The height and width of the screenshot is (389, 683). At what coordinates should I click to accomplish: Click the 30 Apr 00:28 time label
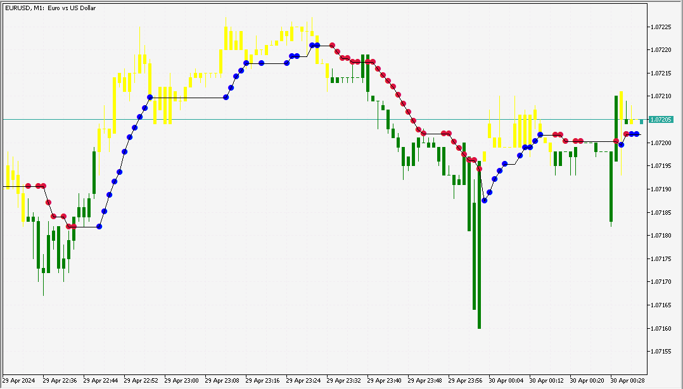627,381
